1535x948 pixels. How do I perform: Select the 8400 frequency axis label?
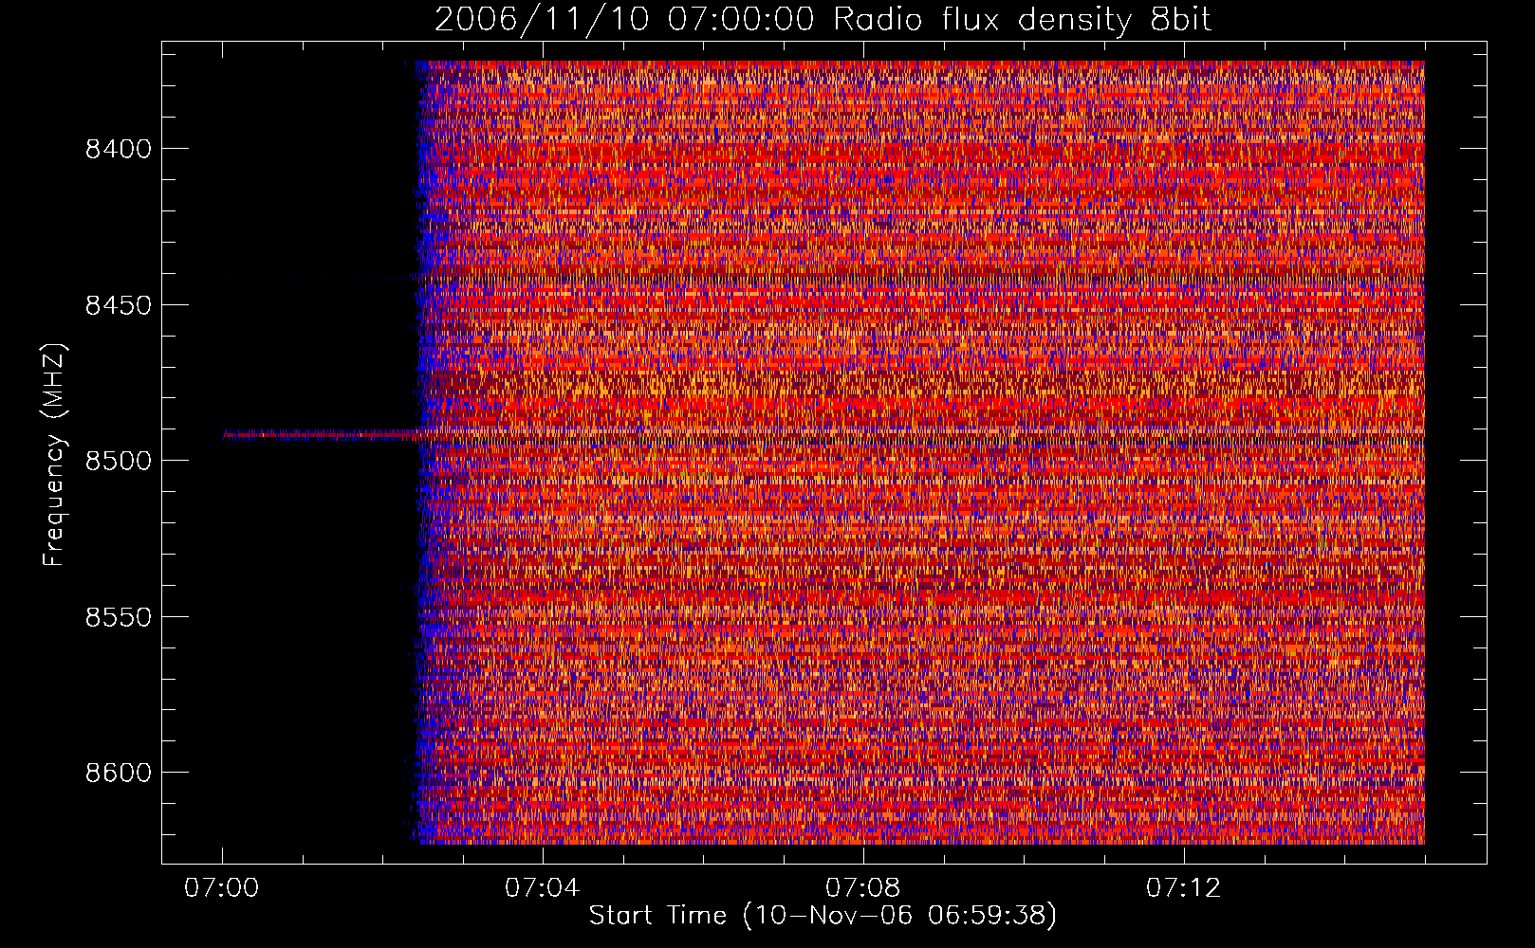(x=118, y=149)
